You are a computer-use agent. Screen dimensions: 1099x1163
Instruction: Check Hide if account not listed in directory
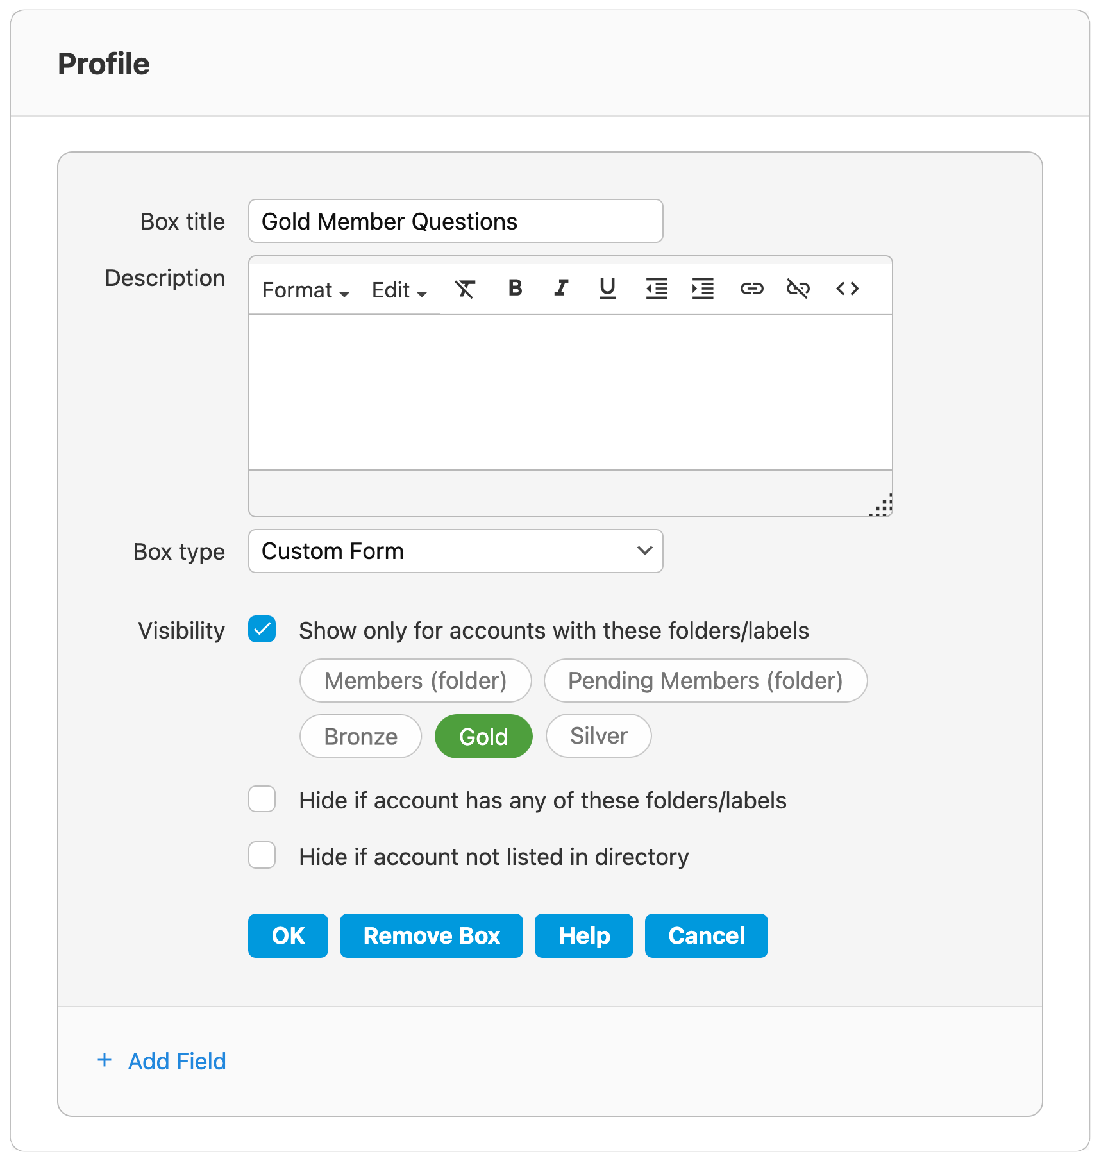[x=262, y=855]
